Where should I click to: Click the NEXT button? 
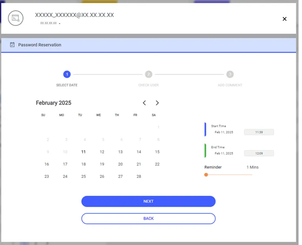tap(148, 201)
